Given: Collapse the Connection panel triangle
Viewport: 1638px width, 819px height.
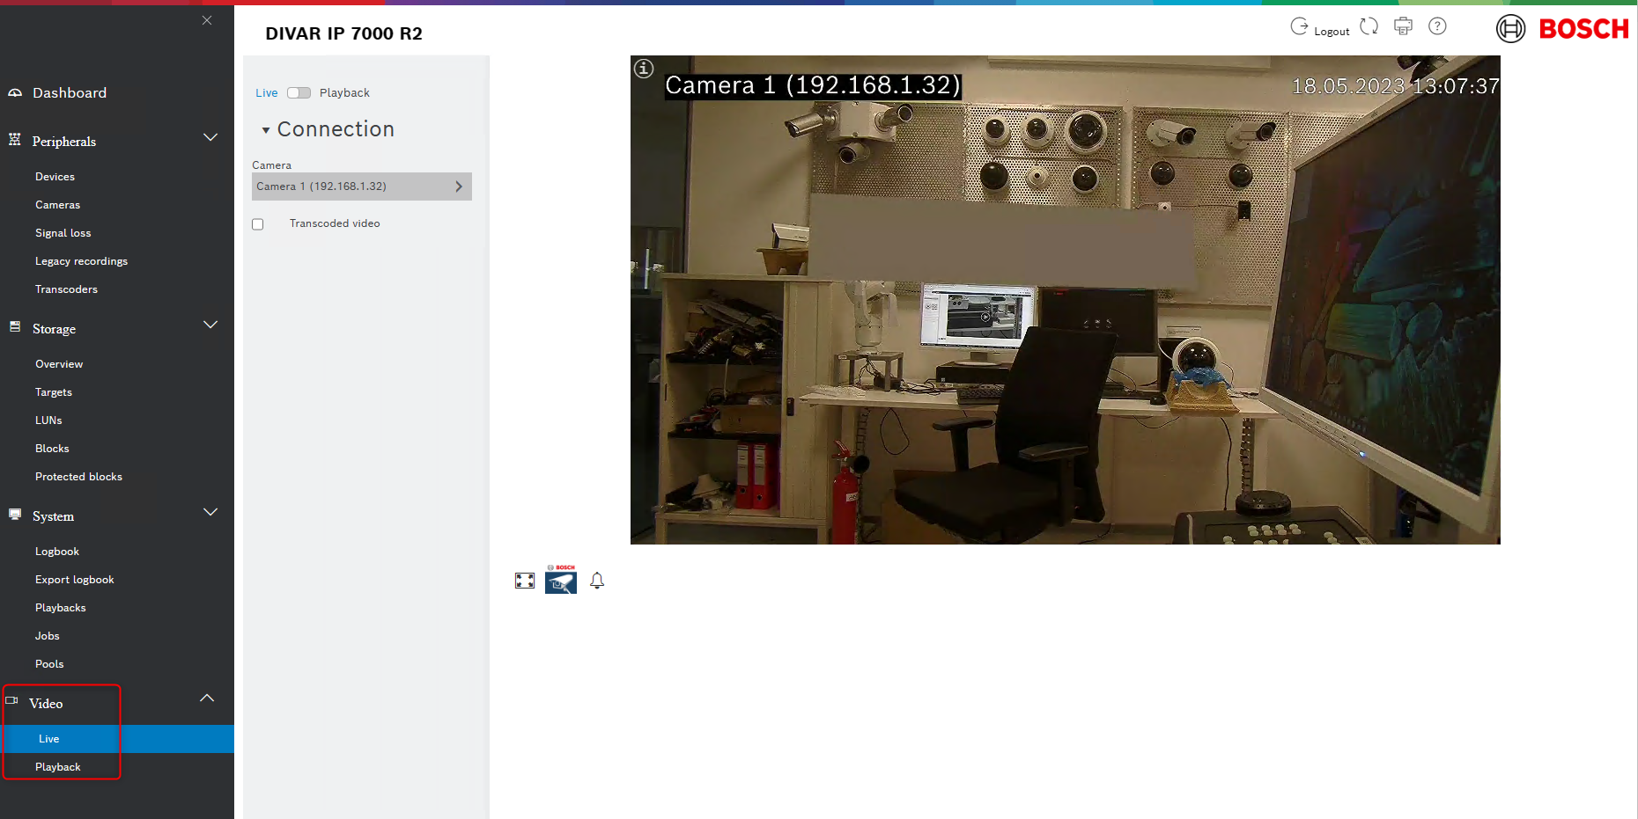Looking at the screenshot, I should (x=266, y=130).
